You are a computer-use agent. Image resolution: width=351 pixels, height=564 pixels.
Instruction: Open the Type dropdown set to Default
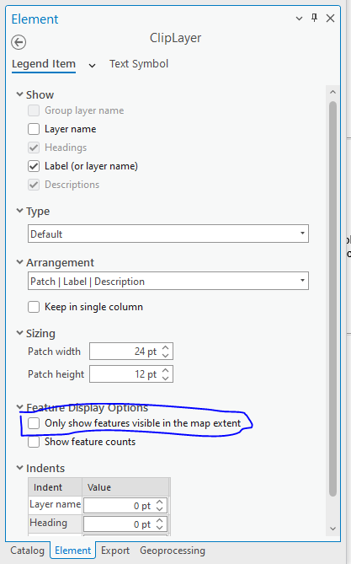[168, 234]
